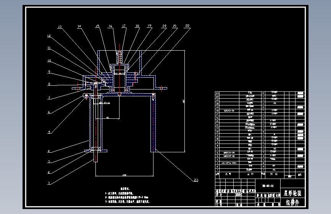
Task: Click the title text 星形轮驱
Action: pos(292,193)
